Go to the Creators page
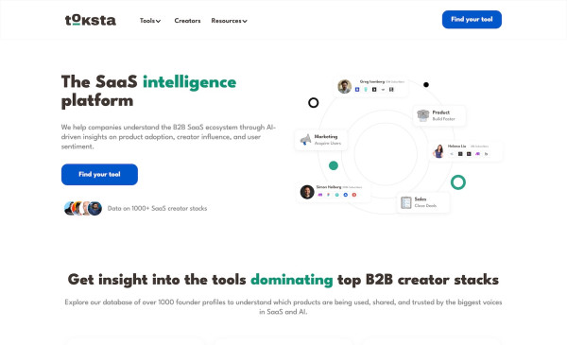 [187, 21]
